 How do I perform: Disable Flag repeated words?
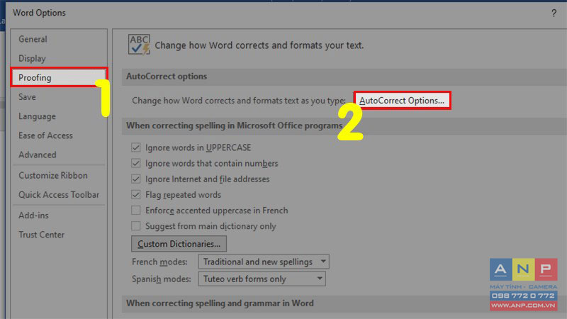tap(136, 194)
